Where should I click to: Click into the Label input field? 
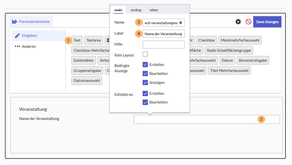coord(164,34)
